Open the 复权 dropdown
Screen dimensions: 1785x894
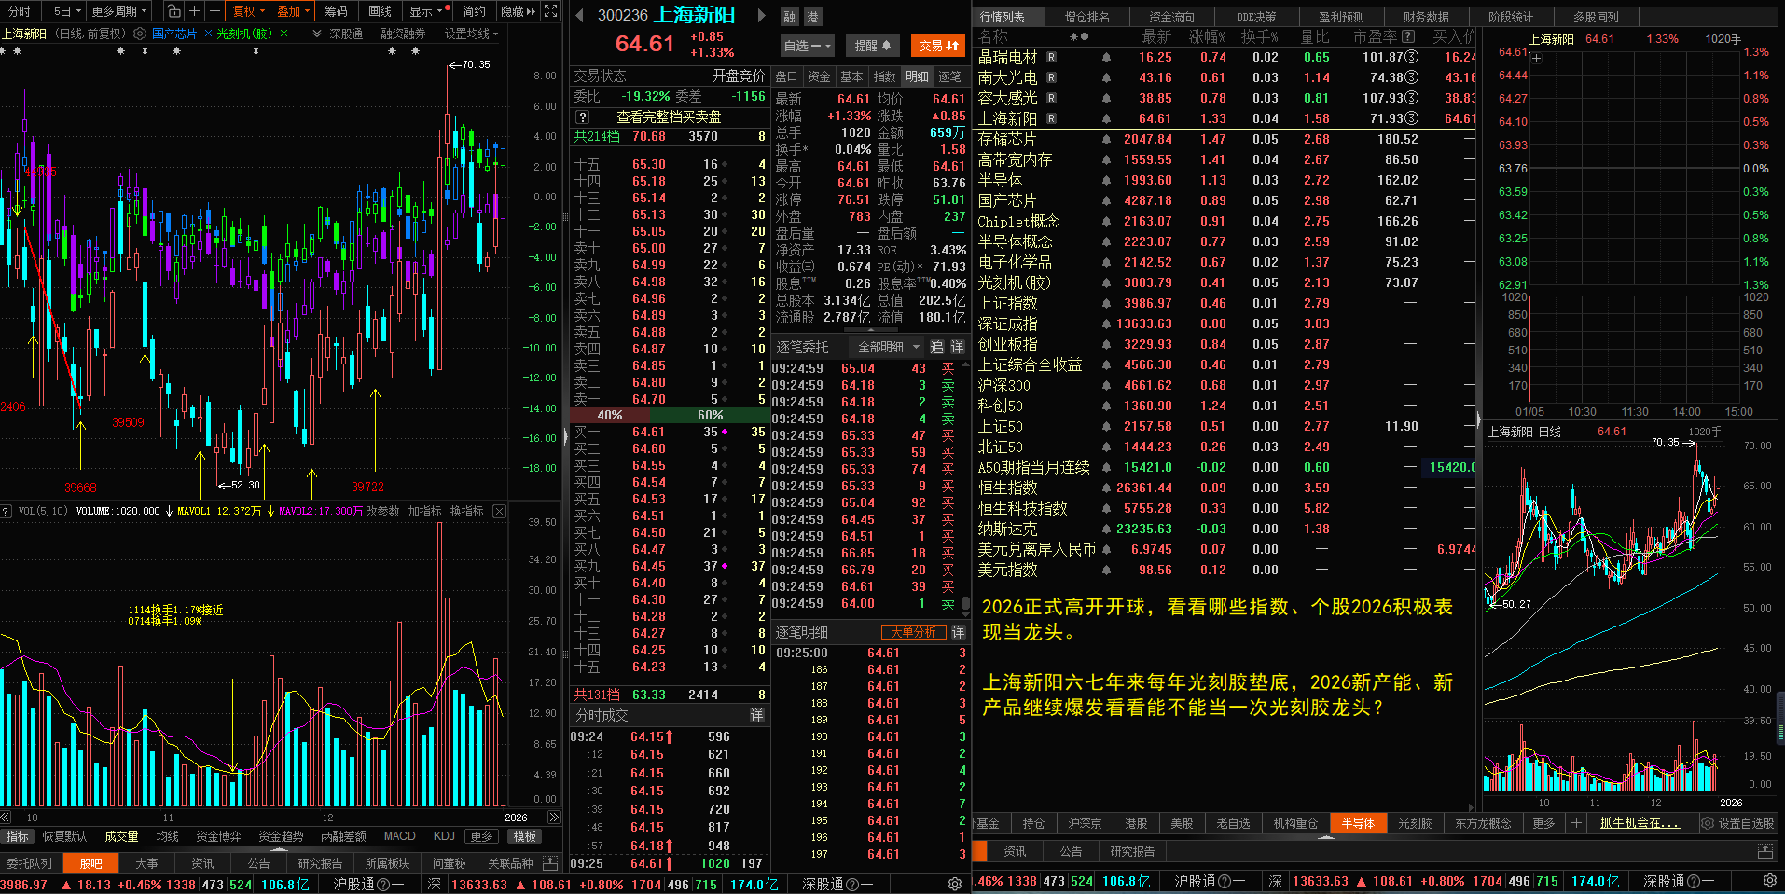(249, 11)
